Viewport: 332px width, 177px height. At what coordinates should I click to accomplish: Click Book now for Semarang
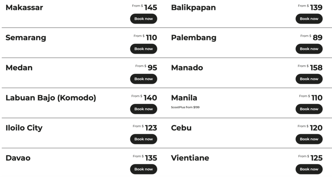point(143,49)
